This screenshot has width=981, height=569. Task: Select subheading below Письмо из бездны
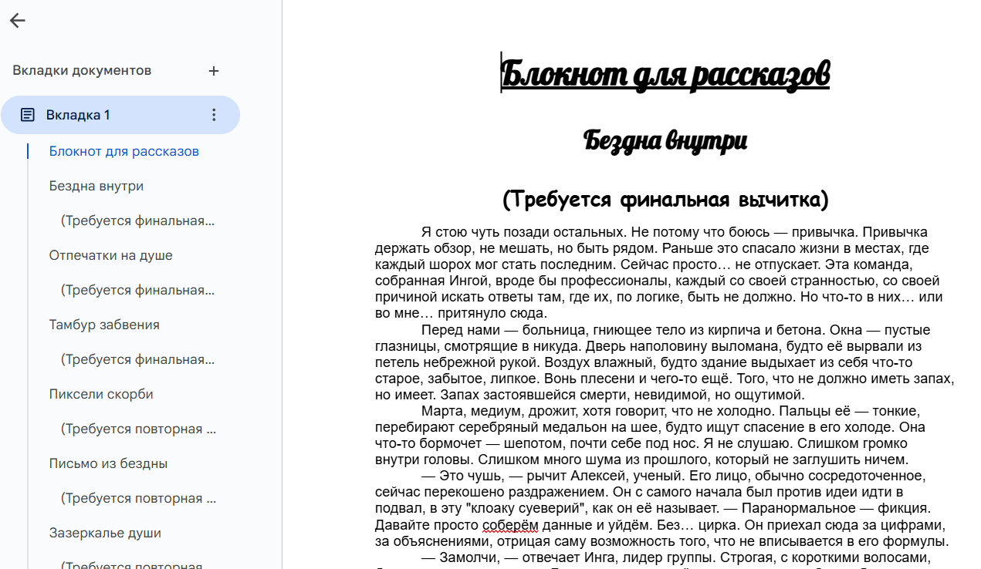137,498
